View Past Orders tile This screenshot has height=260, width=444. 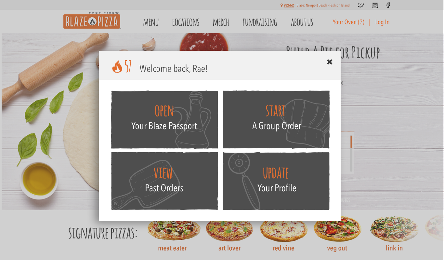[164, 181]
